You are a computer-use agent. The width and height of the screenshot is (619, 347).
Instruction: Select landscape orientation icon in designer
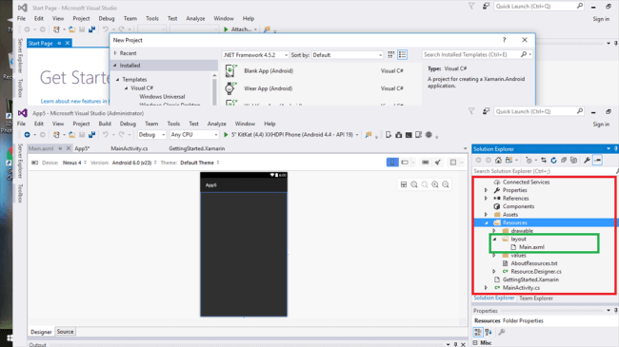click(405, 162)
